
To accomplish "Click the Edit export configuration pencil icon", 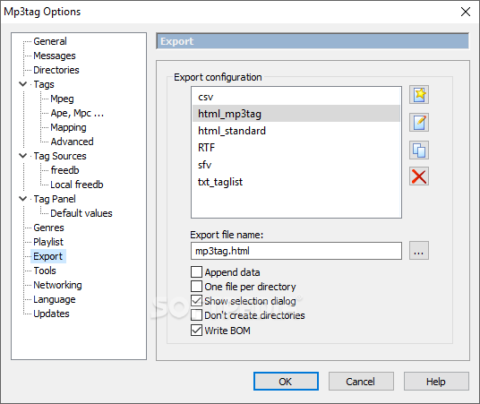I will click(x=419, y=122).
